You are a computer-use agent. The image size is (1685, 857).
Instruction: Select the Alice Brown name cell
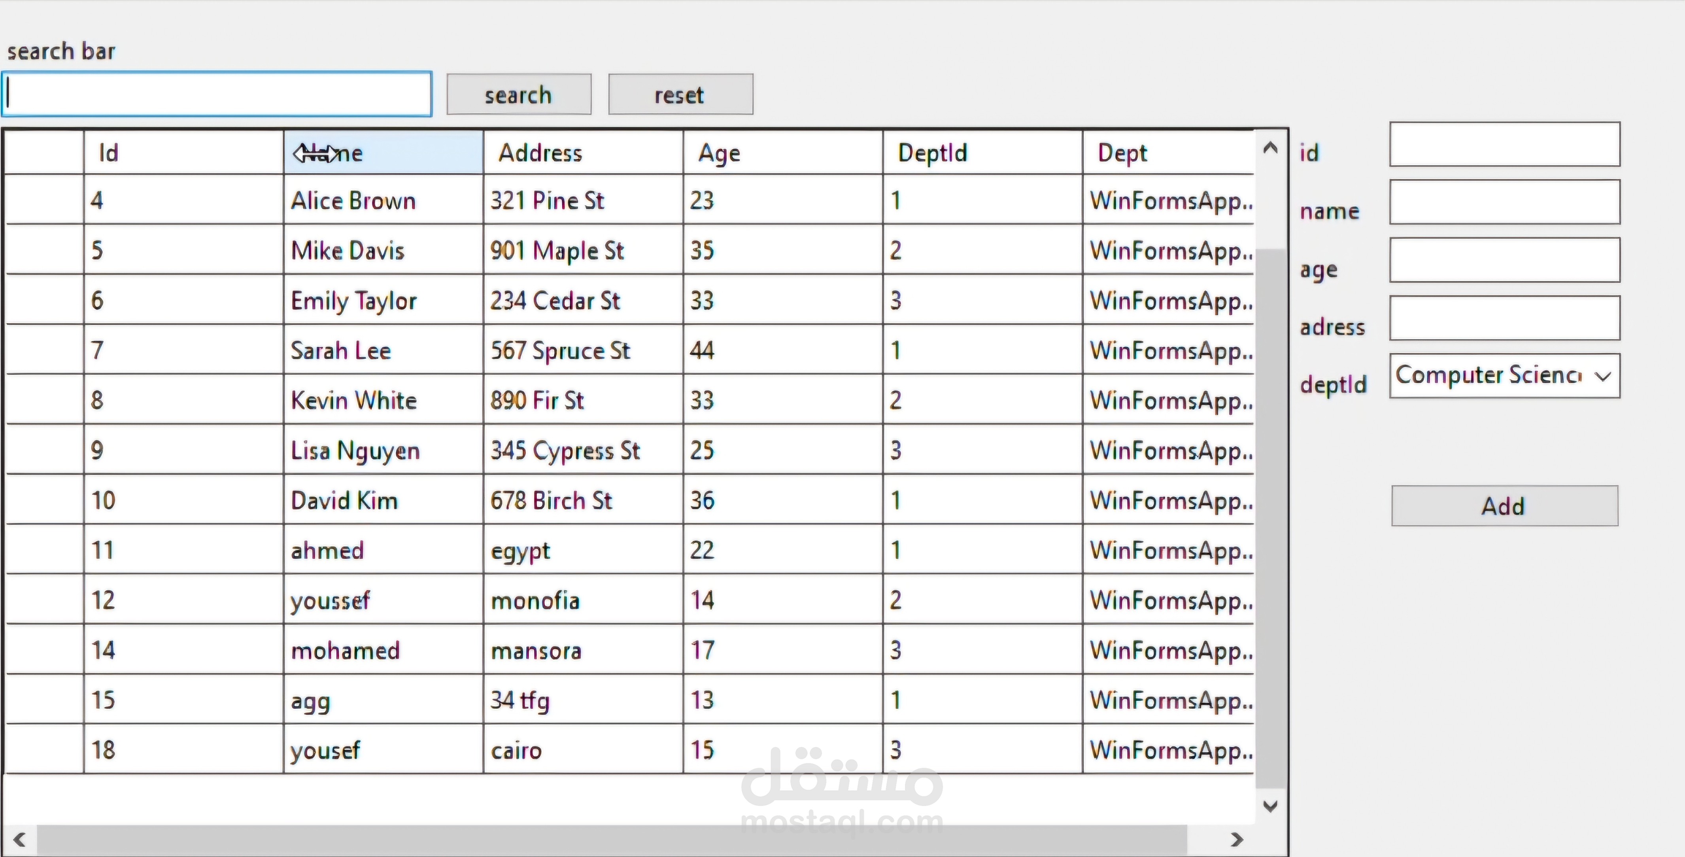(383, 200)
